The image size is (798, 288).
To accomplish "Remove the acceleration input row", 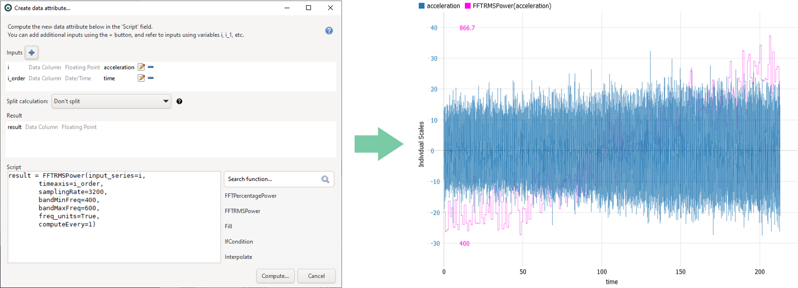I will [151, 67].
